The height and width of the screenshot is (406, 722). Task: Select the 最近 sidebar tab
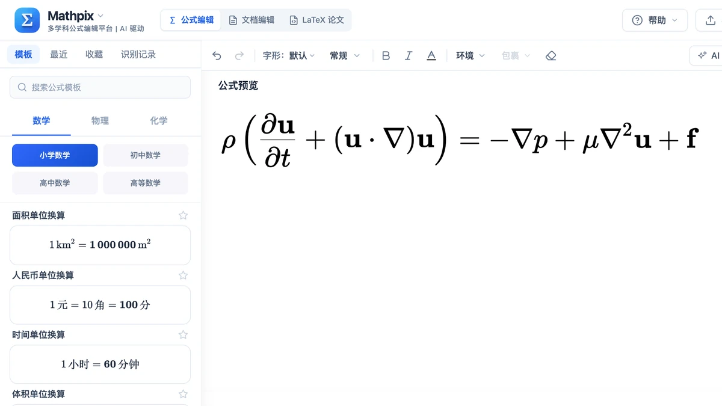[59, 54]
